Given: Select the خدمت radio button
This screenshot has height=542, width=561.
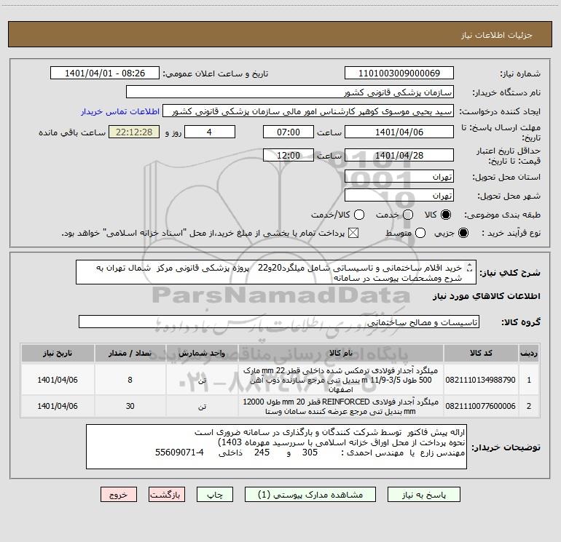Looking at the screenshot, I should [408, 215].
